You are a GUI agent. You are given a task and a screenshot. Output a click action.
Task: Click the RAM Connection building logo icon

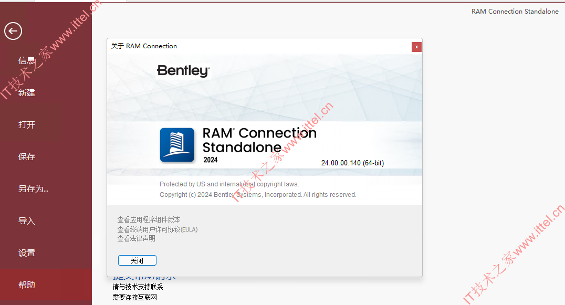(177, 145)
